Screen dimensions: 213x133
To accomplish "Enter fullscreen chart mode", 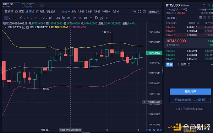I will tap(140, 12).
